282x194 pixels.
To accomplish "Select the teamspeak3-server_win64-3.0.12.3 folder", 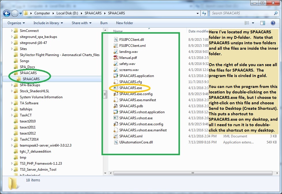I will (46, 145).
